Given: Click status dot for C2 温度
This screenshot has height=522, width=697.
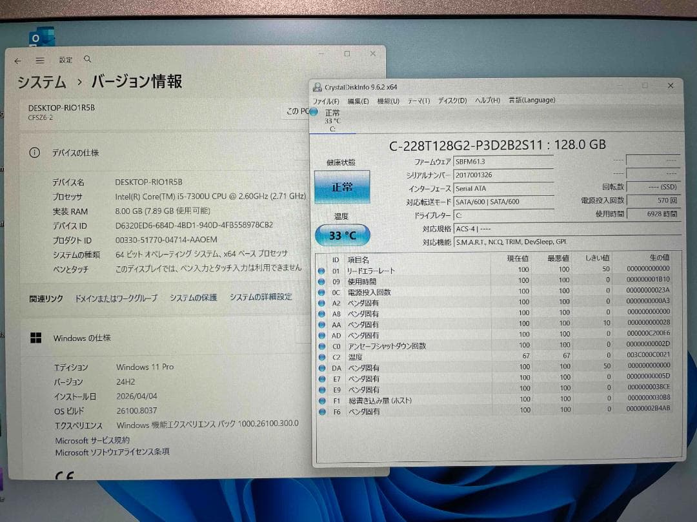Looking at the screenshot, I should click(322, 357).
